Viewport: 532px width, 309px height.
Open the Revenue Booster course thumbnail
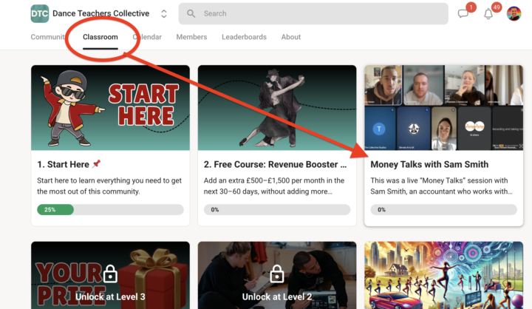click(x=277, y=108)
